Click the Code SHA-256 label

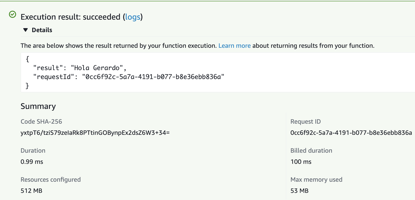pos(41,121)
